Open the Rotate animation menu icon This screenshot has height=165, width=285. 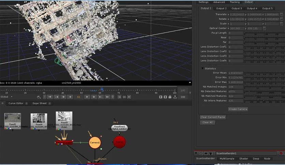coord(282,19)
